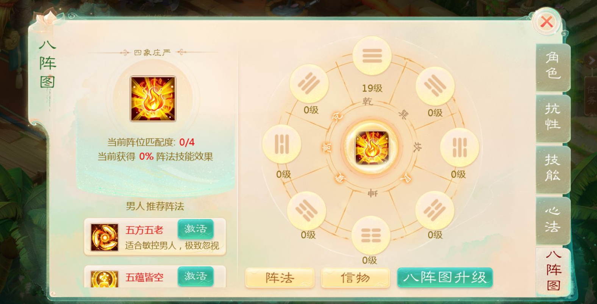Open the 阵法 formation button

(280, 278)
